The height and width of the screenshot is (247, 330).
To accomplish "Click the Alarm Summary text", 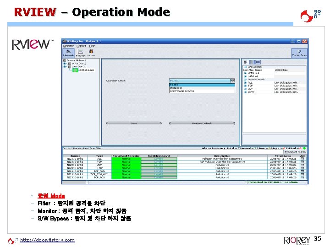I will tap(252, 148).
